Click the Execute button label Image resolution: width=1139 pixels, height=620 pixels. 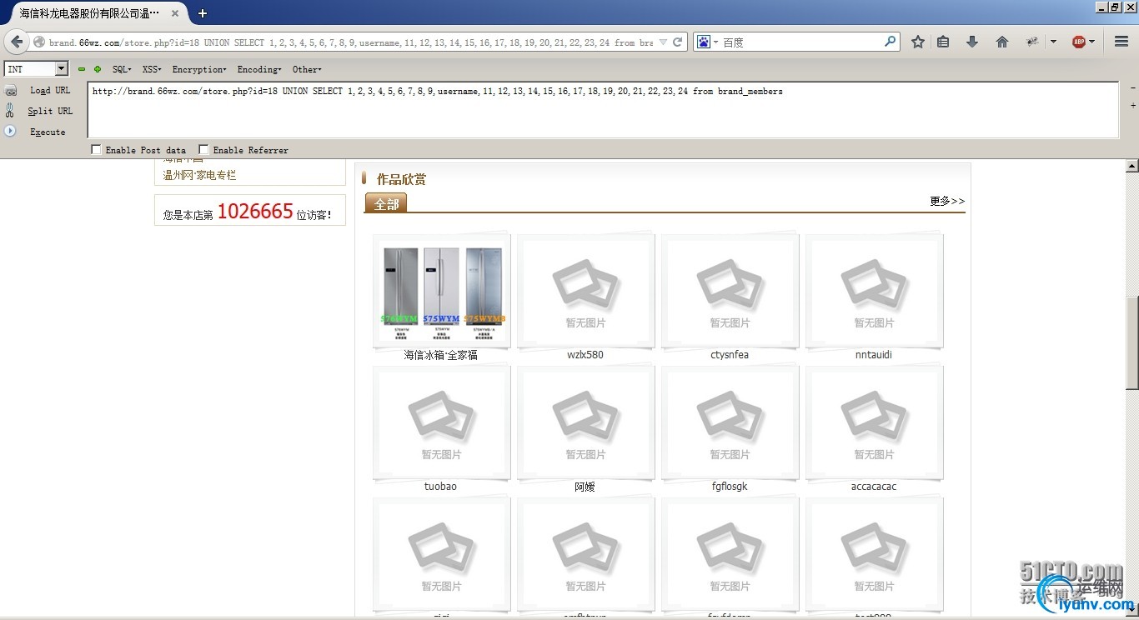tap(48, 132)
